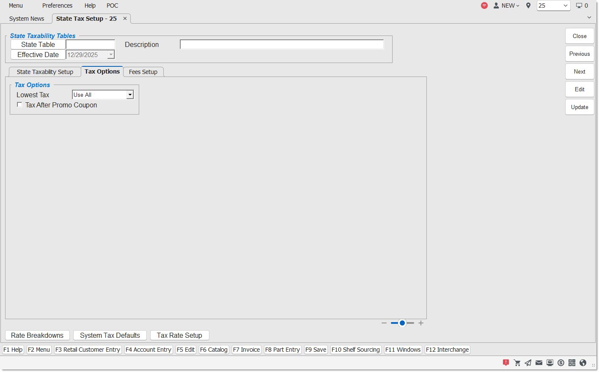599x372 pixels.
Task: Switch to State Taxability Setup tab
Action: click(x=45, y=72)
